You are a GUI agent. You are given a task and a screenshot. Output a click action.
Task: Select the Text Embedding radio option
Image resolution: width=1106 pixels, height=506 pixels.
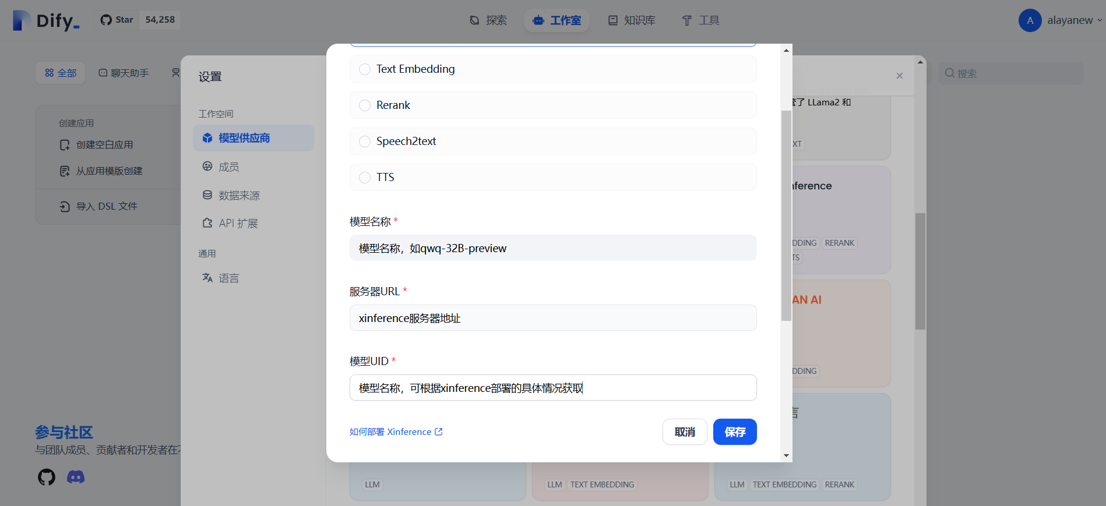click(x=365, y=69)
